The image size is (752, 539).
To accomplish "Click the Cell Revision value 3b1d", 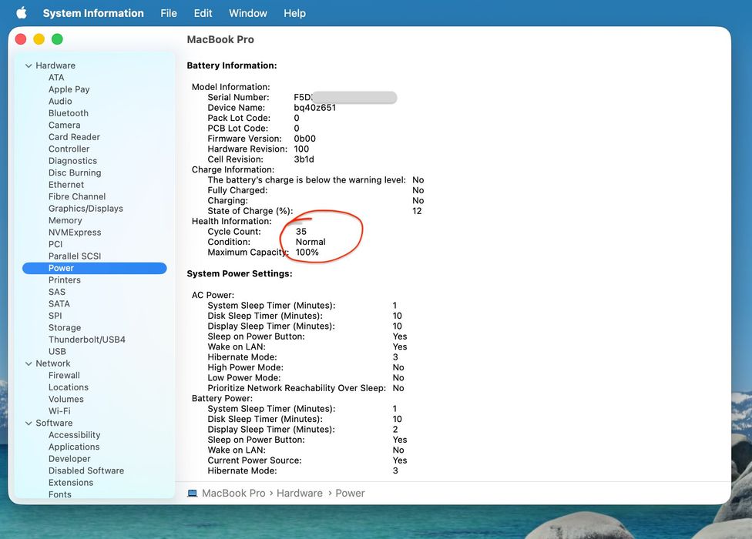I will point(304,159).
